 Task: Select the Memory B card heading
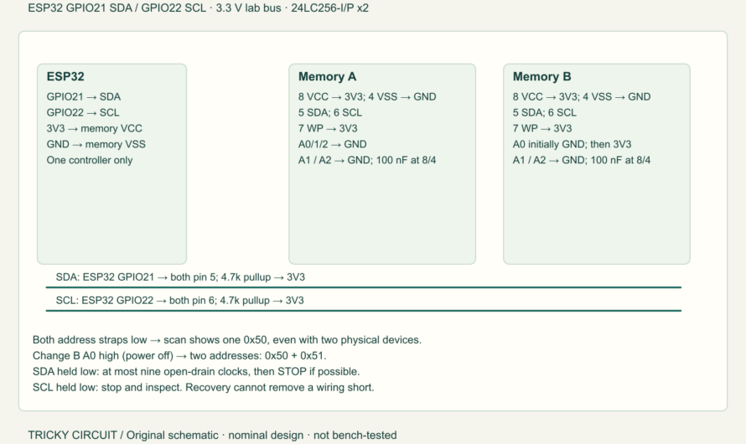point(541,76)
